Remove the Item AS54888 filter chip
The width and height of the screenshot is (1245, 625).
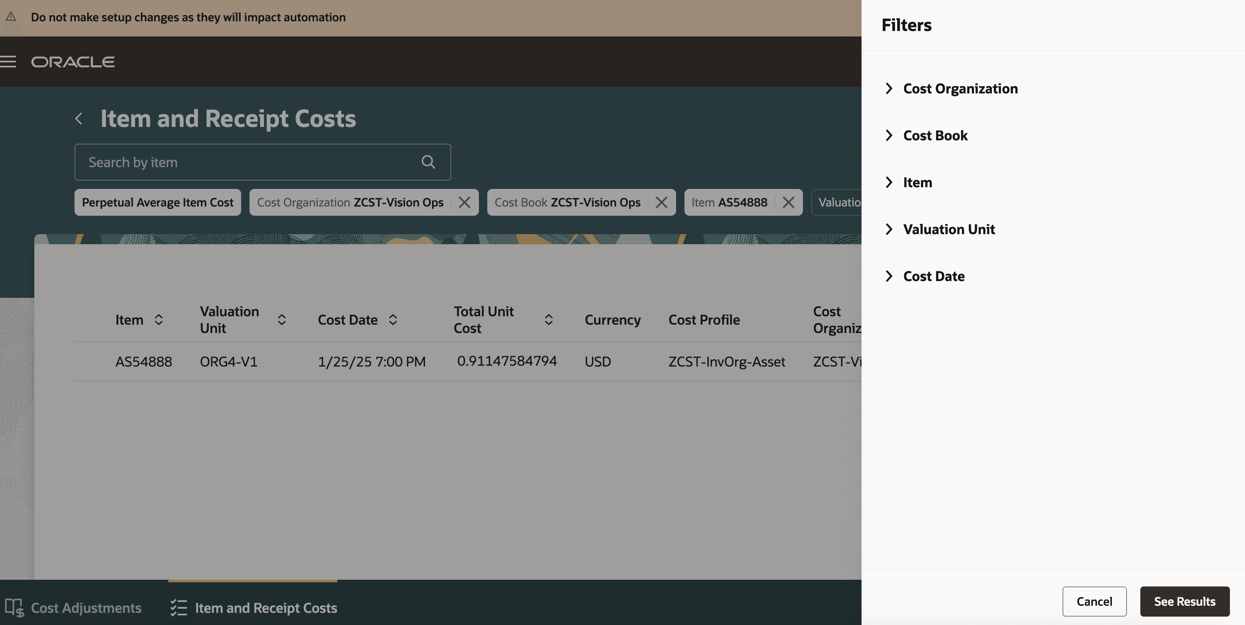pos(788,202)
